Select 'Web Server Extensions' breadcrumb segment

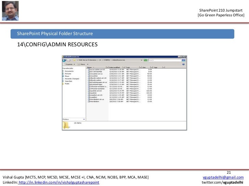(88, 60)
